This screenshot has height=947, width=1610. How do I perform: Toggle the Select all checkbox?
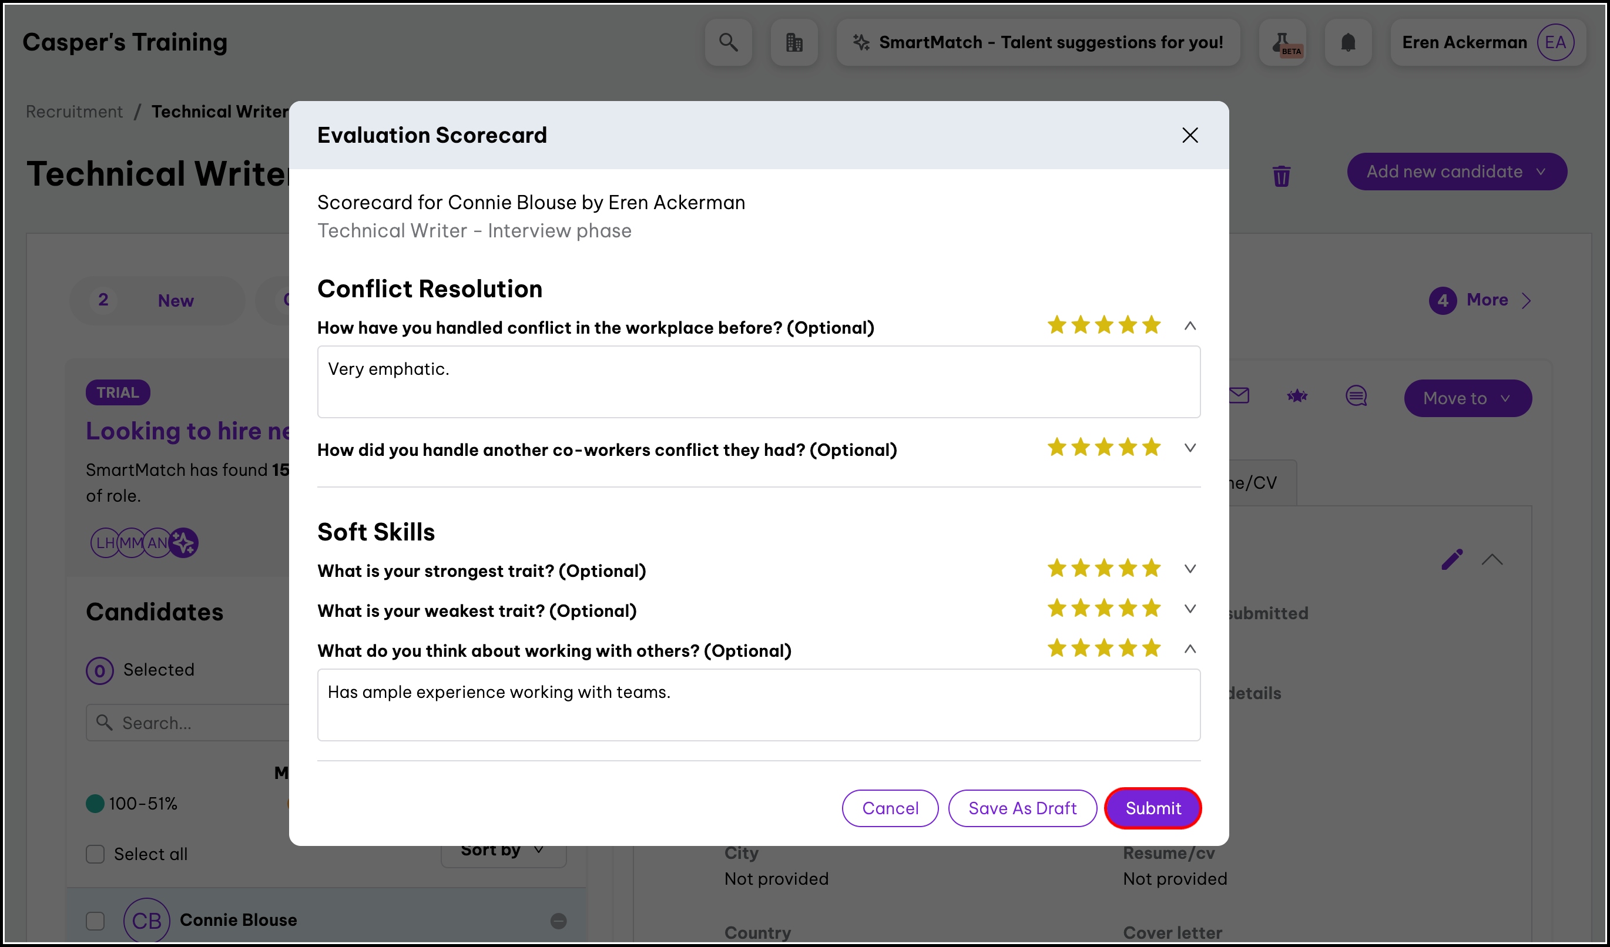(95, 854)
